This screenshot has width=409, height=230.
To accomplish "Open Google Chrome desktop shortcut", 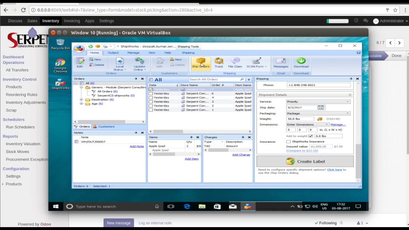I will [x=60, y=66].
